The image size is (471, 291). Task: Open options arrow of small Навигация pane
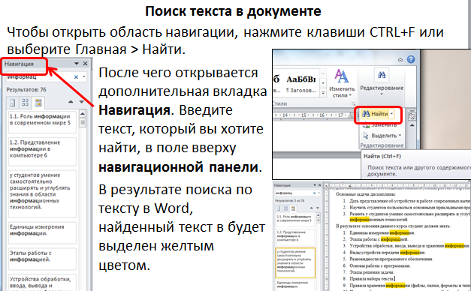pos(315,185)
